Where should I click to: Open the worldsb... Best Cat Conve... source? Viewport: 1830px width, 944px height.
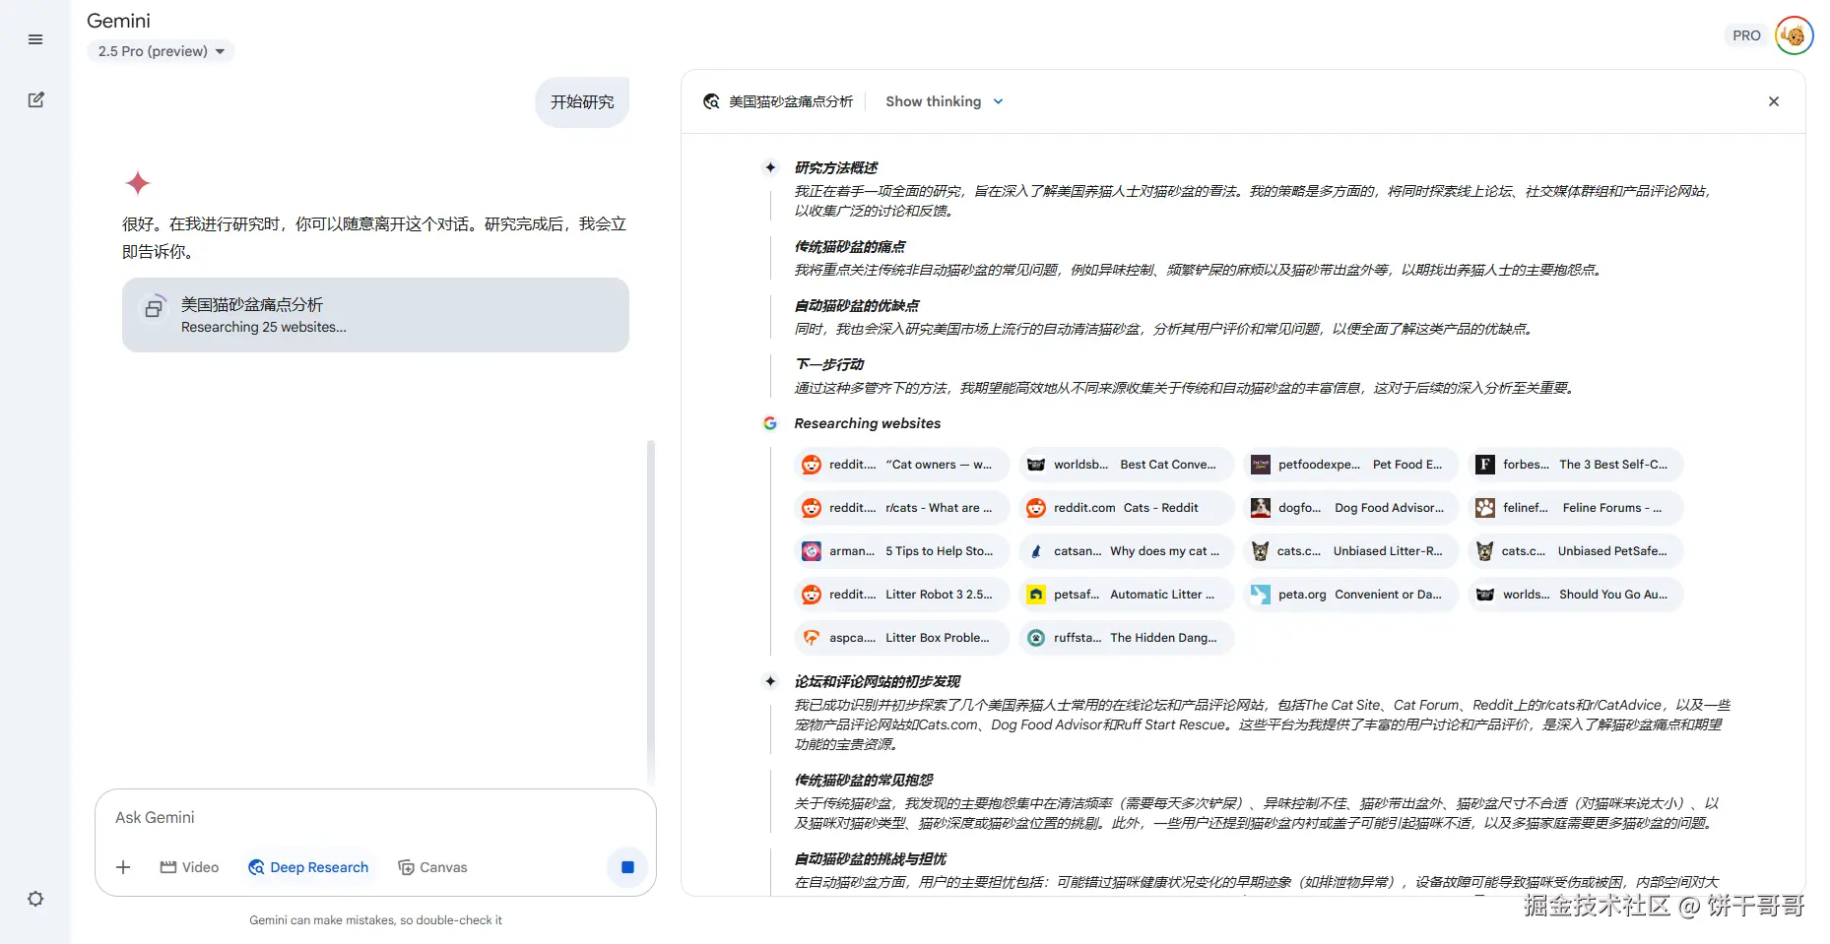[x=1126, y=465]
